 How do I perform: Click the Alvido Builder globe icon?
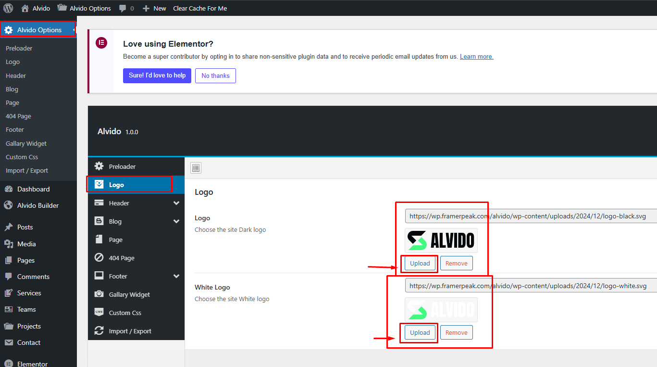tap(8, 205)
